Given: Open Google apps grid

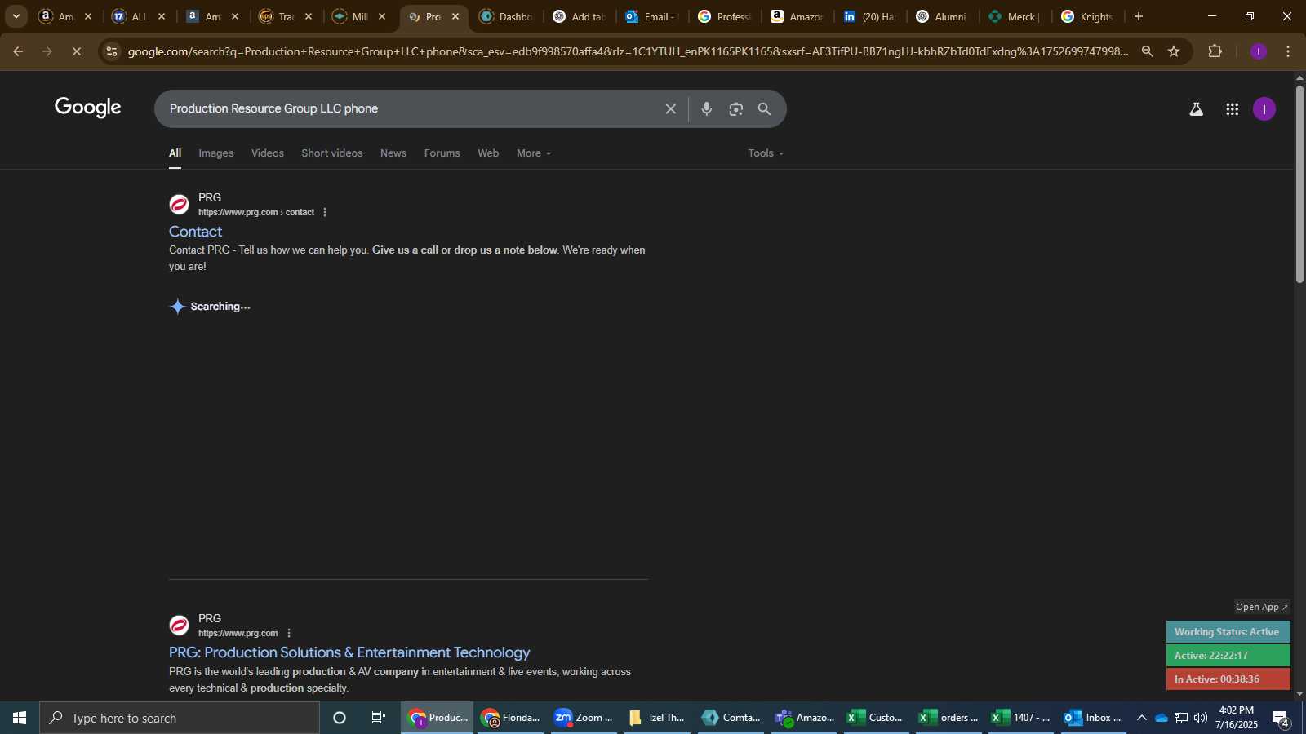Looking at the screenshot, I should click(1233, 109).
